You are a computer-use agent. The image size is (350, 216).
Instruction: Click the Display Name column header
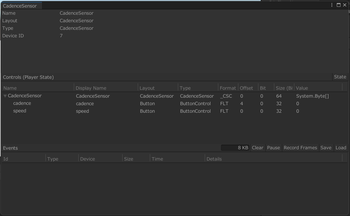(x=106, y=88)
